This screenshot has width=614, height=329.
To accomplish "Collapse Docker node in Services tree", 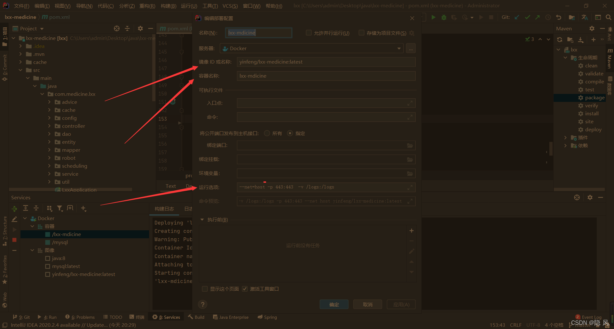I will [x=25, y=218].
